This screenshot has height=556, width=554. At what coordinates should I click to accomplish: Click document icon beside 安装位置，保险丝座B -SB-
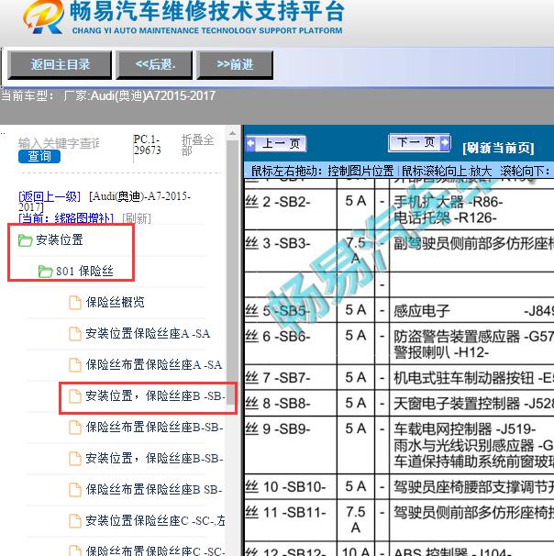tap(75, 396)
